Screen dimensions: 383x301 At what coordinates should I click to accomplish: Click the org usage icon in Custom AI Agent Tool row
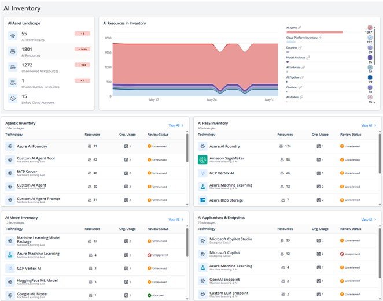point(126,160)
